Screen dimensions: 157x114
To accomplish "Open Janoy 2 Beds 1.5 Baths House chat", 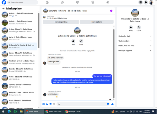I will (x=19, y=54).
